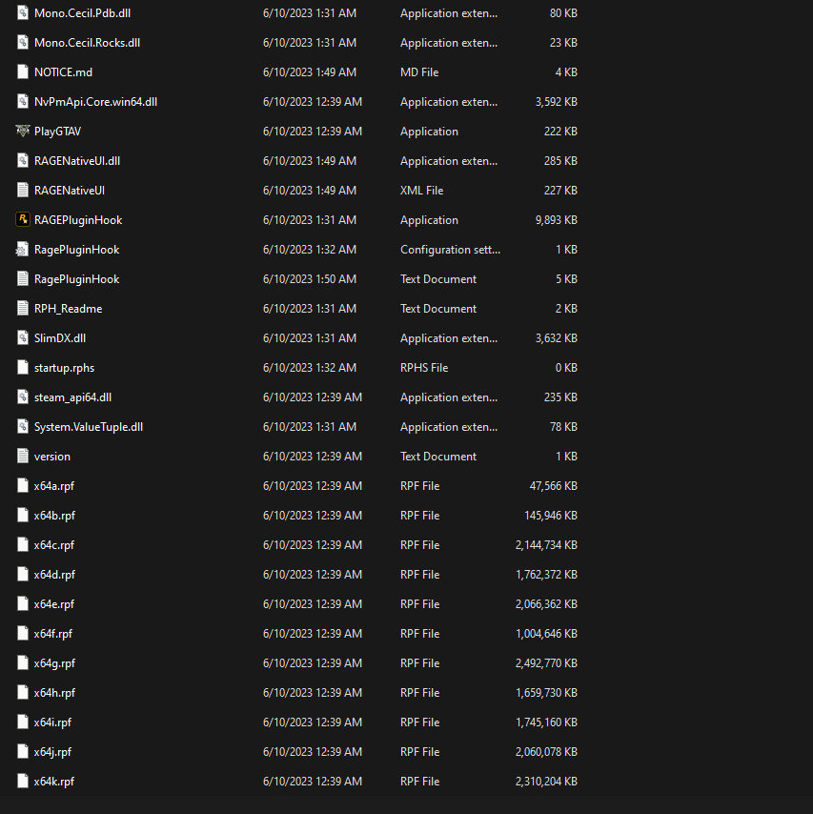Click the Configuration sett... type cell
The width and height of the screenshot is (813, 814).
[x=450, y=250]
